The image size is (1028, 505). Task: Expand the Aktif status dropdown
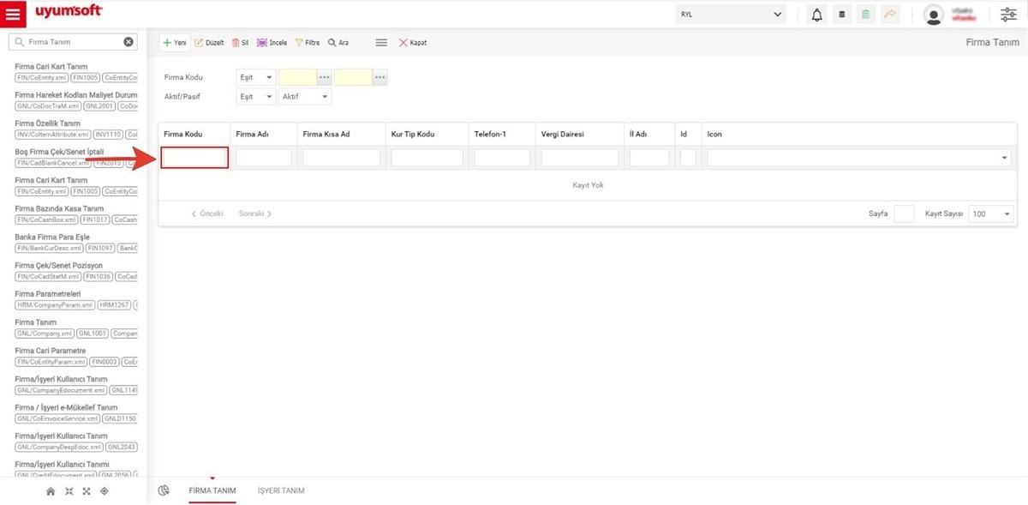[x=305, y=97]
